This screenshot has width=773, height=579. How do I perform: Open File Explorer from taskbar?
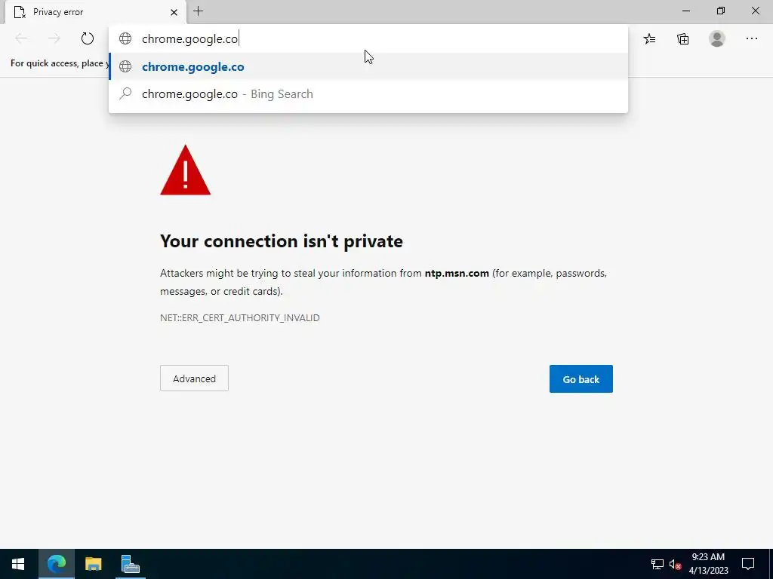(93, 564)
